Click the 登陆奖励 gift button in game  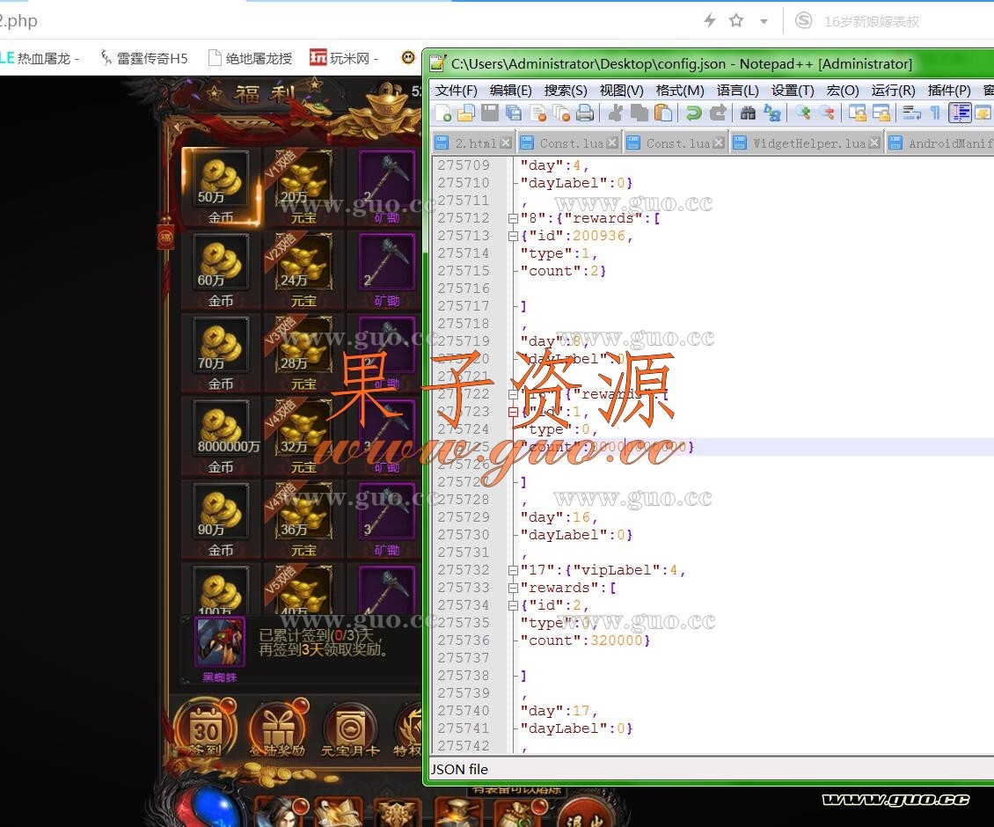pyautogui.click(x=278, y=728)
